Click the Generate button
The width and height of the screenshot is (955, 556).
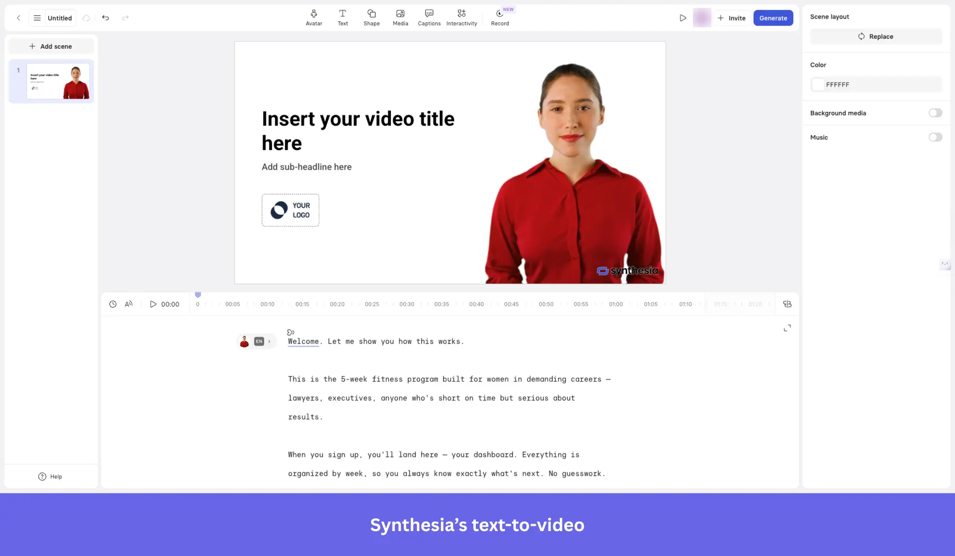coord(773,17)
